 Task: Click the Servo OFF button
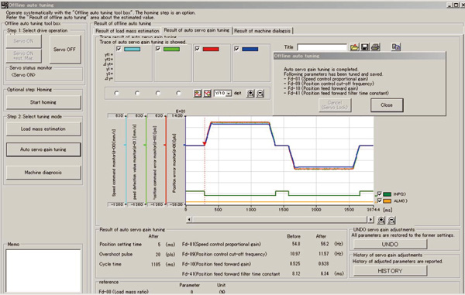pos(64,50)
